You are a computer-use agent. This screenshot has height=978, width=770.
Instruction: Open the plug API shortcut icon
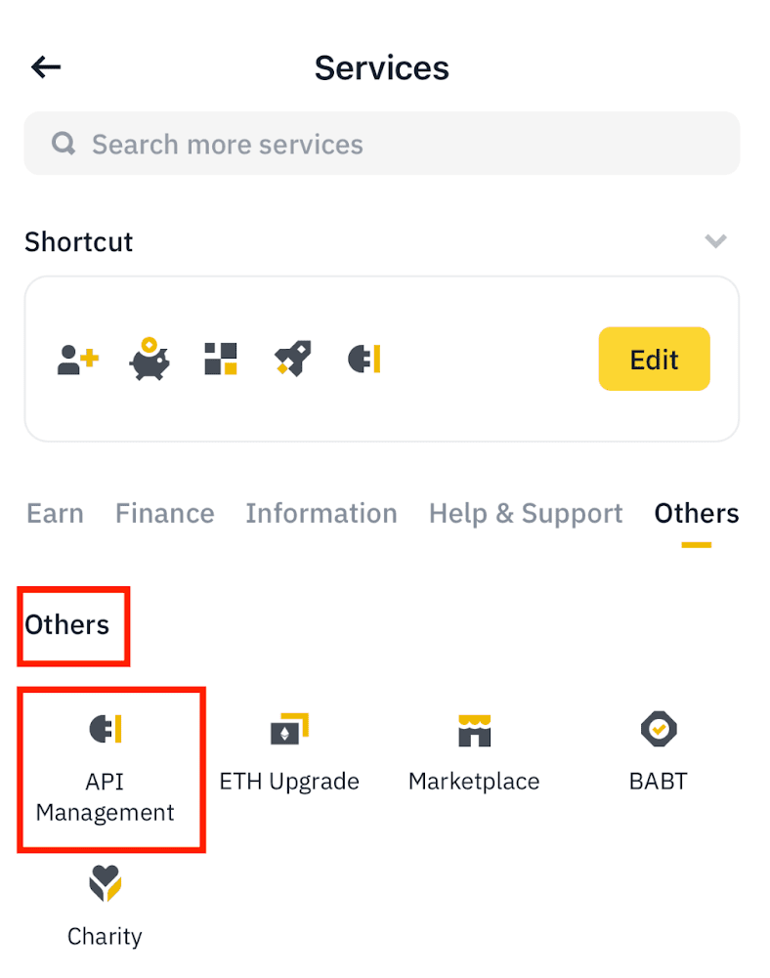pyautogui.click(x=364, y=360)
